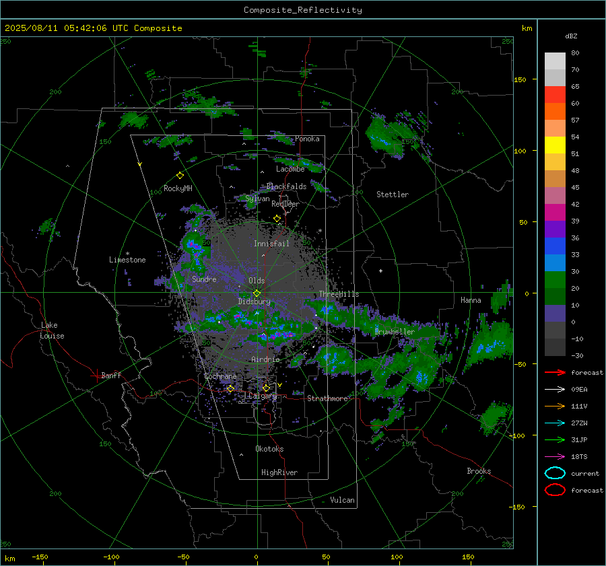This screenshot has height=566, width=606.
Task: Click the Olds city label
Action: click(257, 281)
